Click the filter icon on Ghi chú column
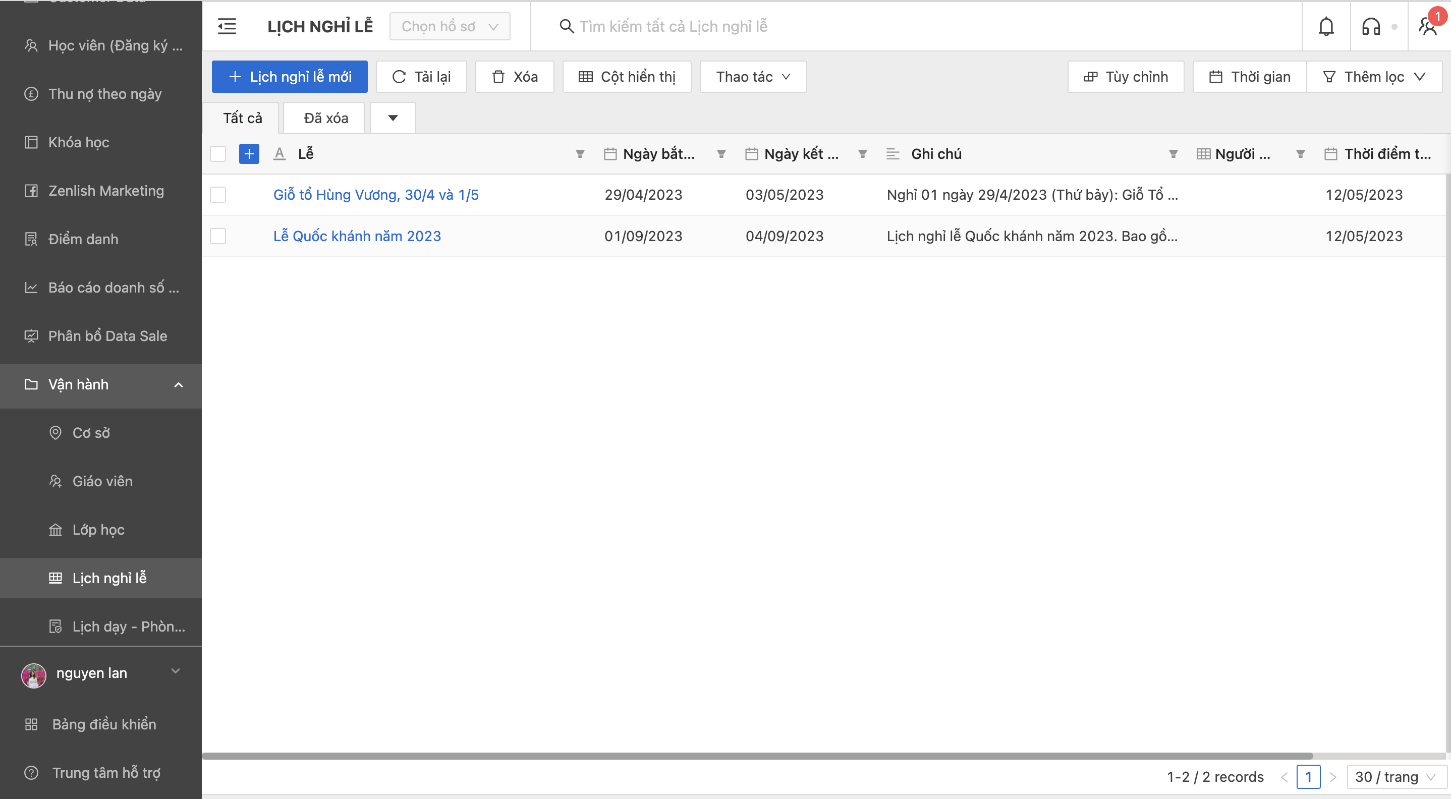The height and width of the screenshot is (799, 1451). (x=1173, y=154)
